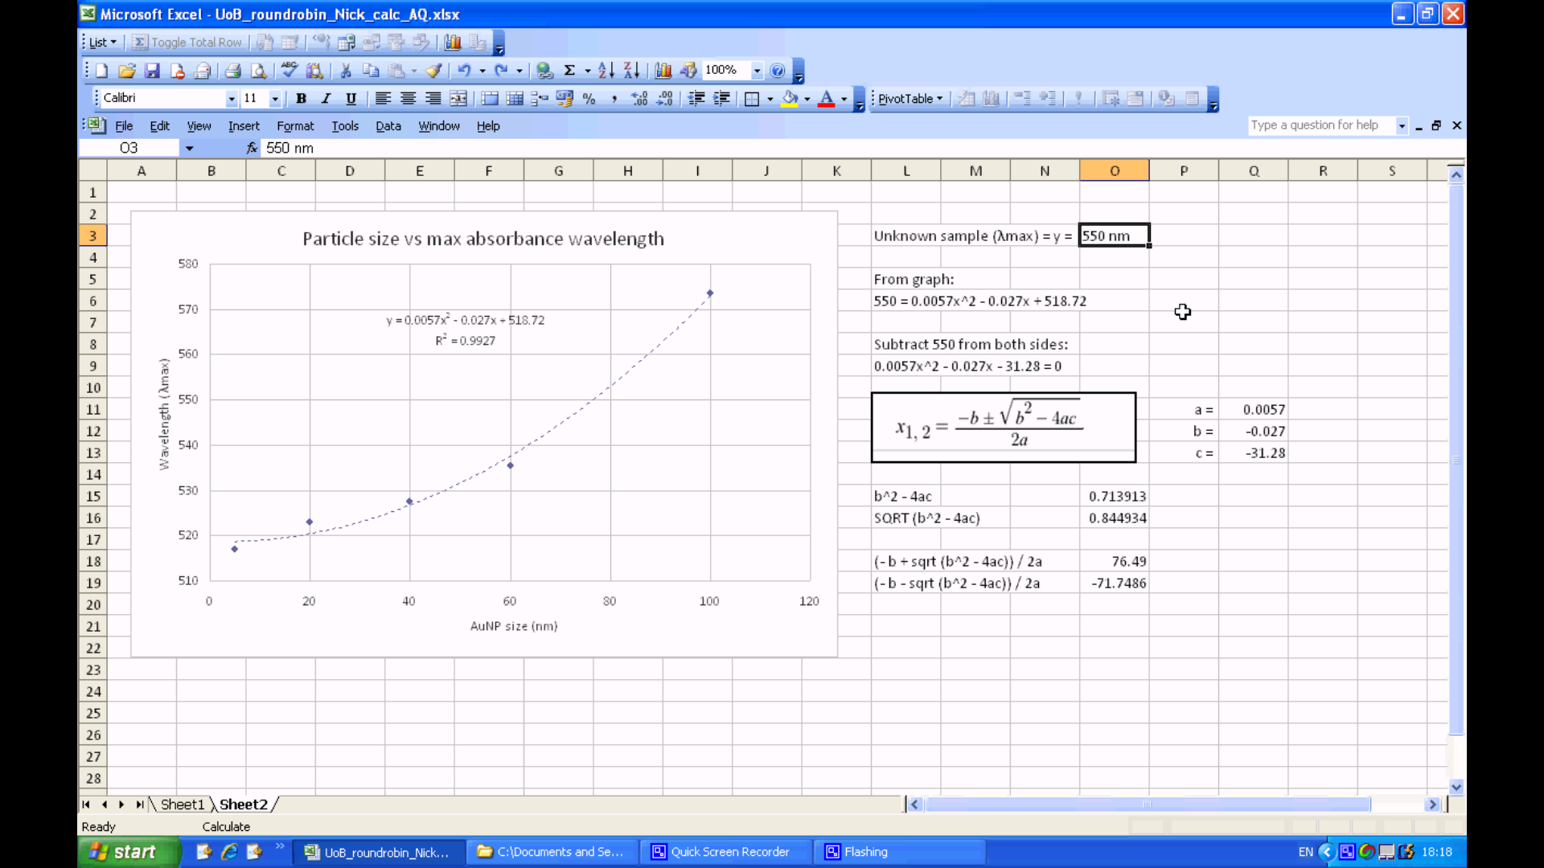Click the AutoSum sigma icon

[569, 71]
